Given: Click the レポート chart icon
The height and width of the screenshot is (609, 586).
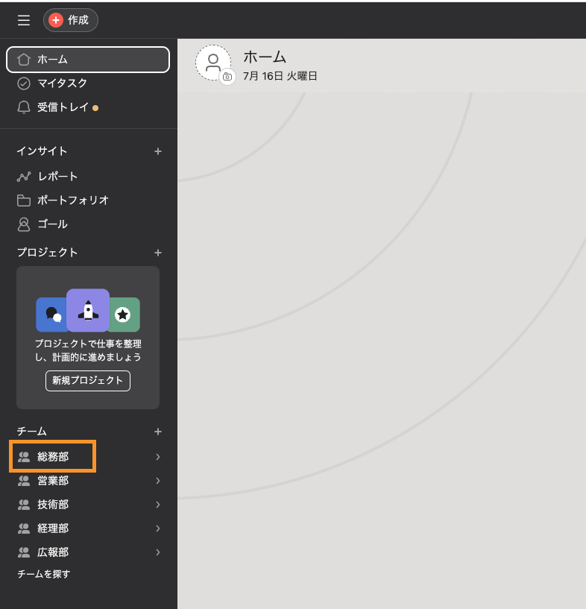Looking at the screenshot, I should pos(24,177).
